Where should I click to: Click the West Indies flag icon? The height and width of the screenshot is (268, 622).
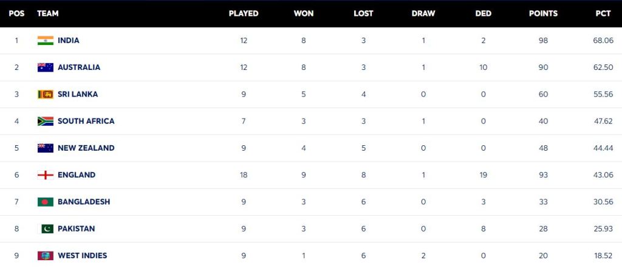(45, 255)
